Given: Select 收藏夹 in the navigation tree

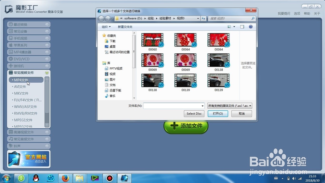Looking at the screenshot, I should coord(109,35).
